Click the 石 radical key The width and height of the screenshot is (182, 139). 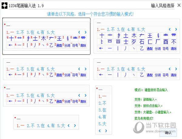[x=142, y=42]
